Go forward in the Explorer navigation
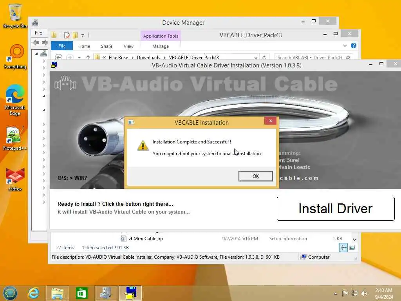 click(x=70, y=57)
